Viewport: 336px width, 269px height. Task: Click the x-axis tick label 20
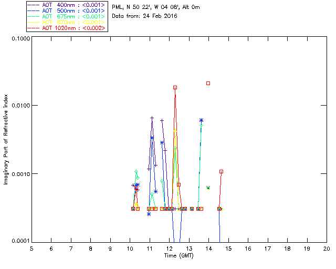pos(327,249)
